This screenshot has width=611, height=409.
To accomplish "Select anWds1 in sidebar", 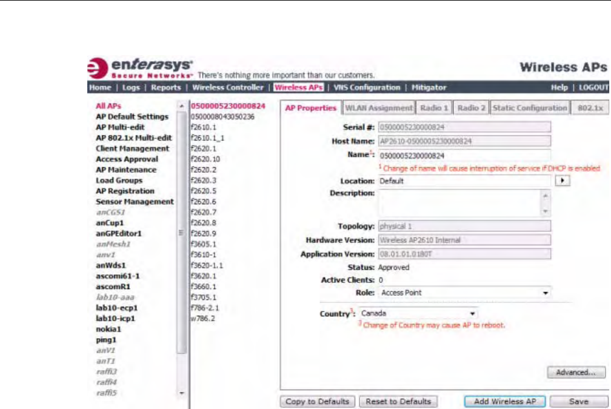I will click(x=111, y=265).
